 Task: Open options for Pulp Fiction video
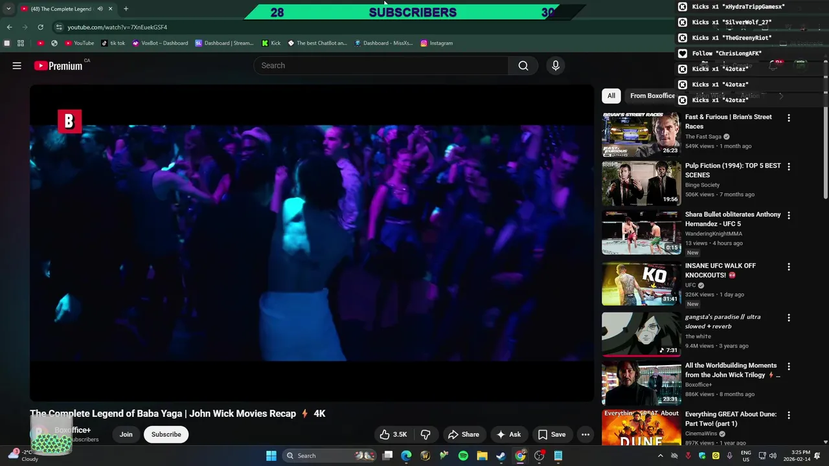coord(788,166)
